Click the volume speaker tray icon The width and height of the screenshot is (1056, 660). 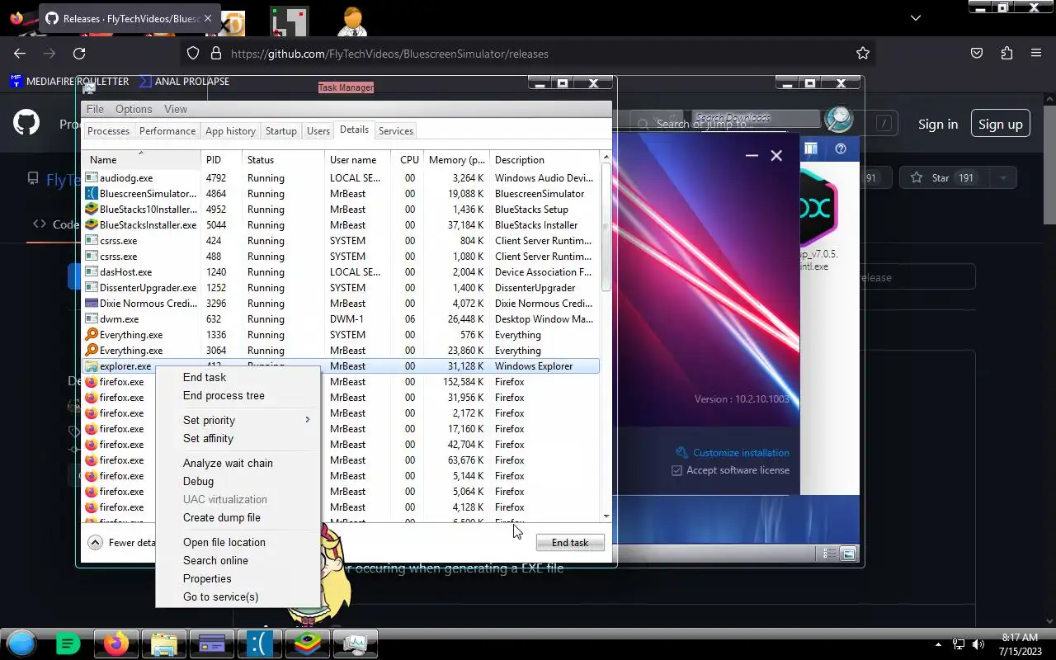click(x=978, y=644)
